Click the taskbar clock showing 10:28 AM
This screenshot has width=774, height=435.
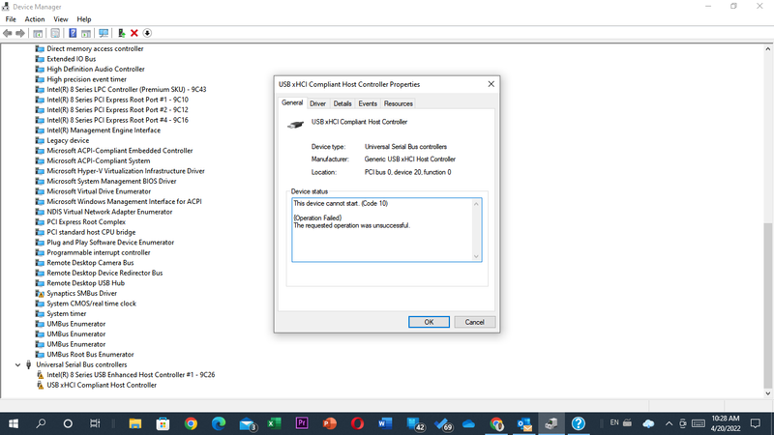[726, 423]
